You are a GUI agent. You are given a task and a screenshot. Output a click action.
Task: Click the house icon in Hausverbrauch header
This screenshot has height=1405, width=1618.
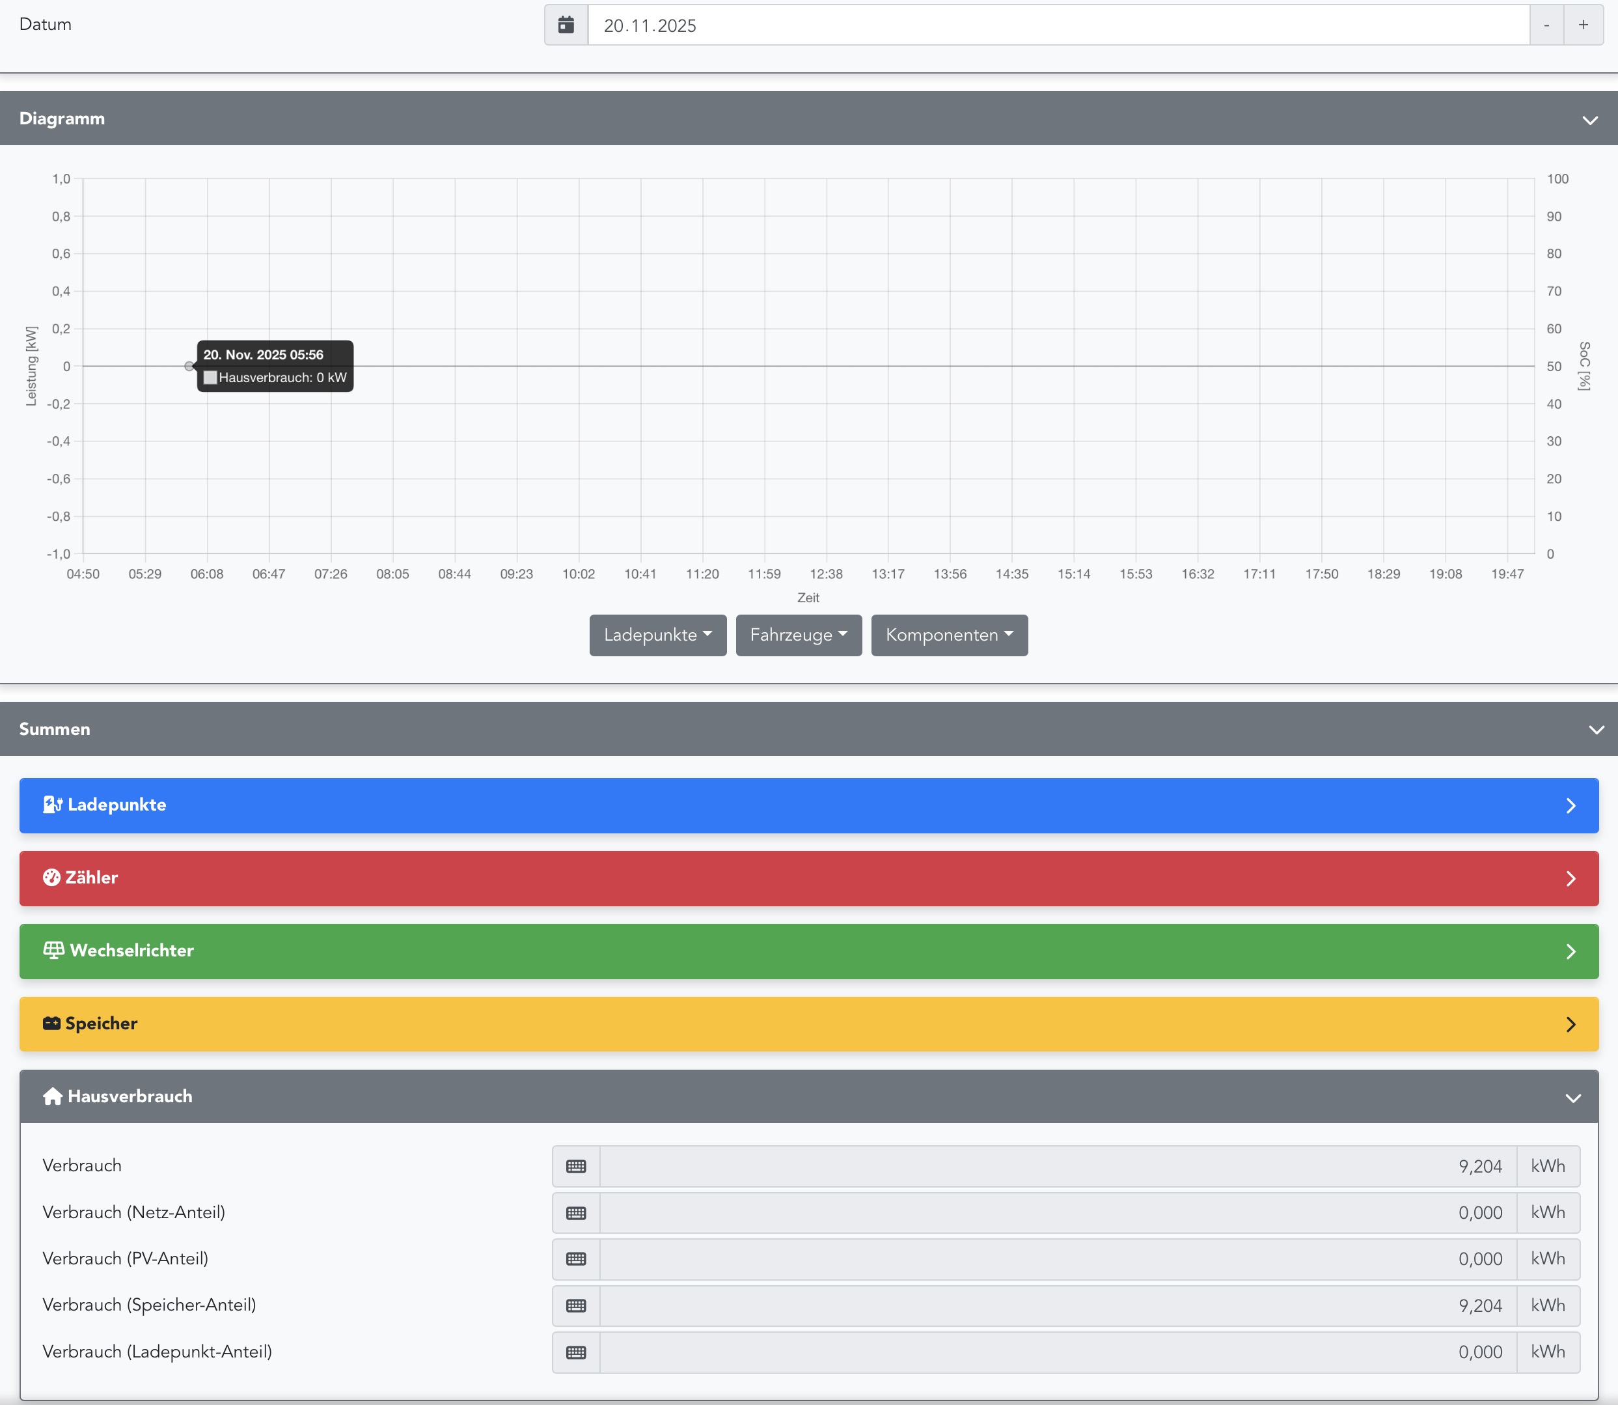(x=53, y=1096)
